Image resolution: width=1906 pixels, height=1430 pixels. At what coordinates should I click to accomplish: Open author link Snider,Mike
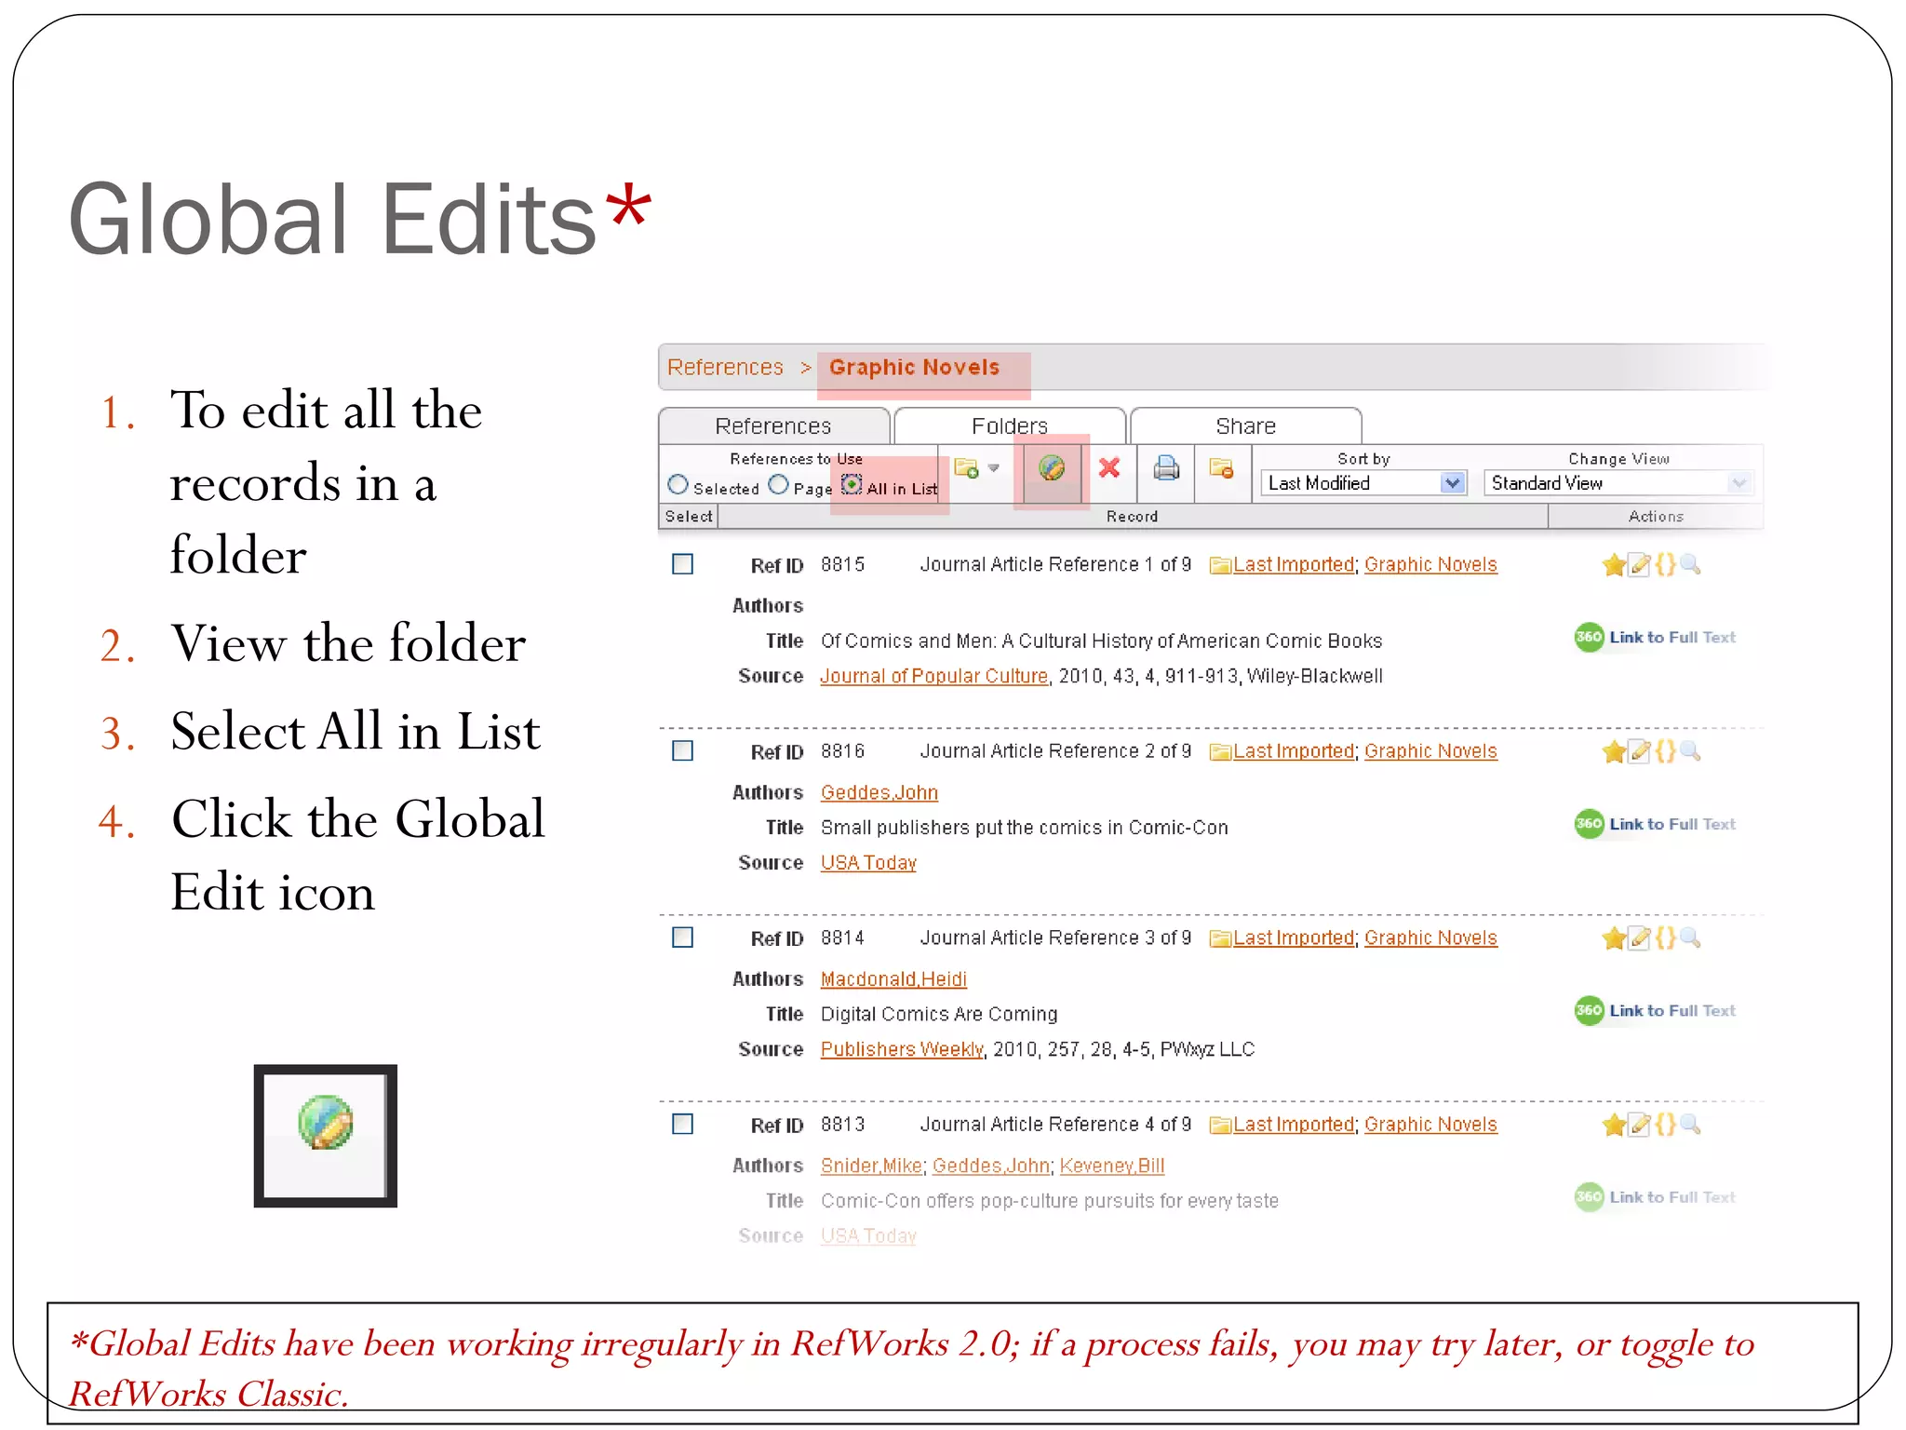[871, 1166]
